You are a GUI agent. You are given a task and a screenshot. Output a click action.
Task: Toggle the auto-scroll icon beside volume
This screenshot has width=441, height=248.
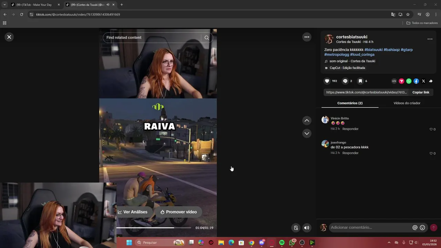(x=296, y=228)
